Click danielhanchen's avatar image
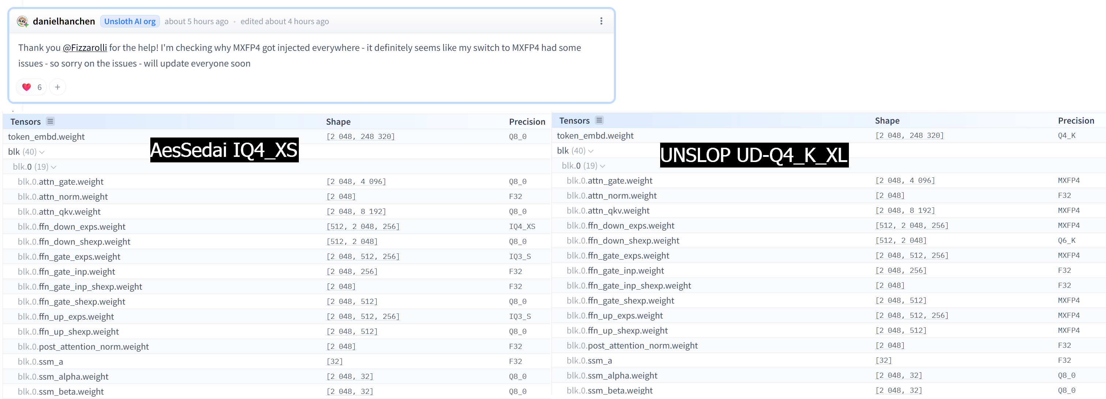Viewport: 1106px width, 399px height. tap(22, 21)
